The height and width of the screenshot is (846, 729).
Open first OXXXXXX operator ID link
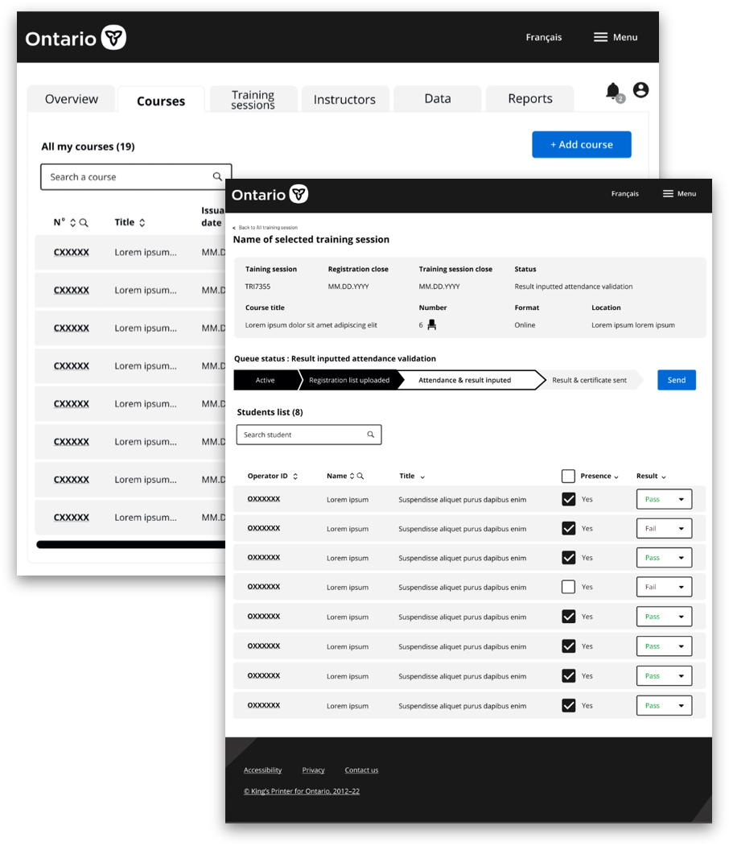[264, 499]
